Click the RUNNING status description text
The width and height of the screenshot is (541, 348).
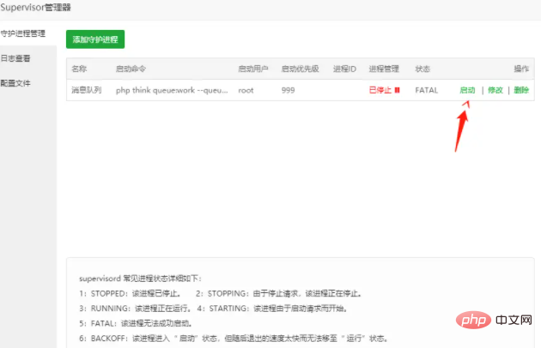click(136, 309)
